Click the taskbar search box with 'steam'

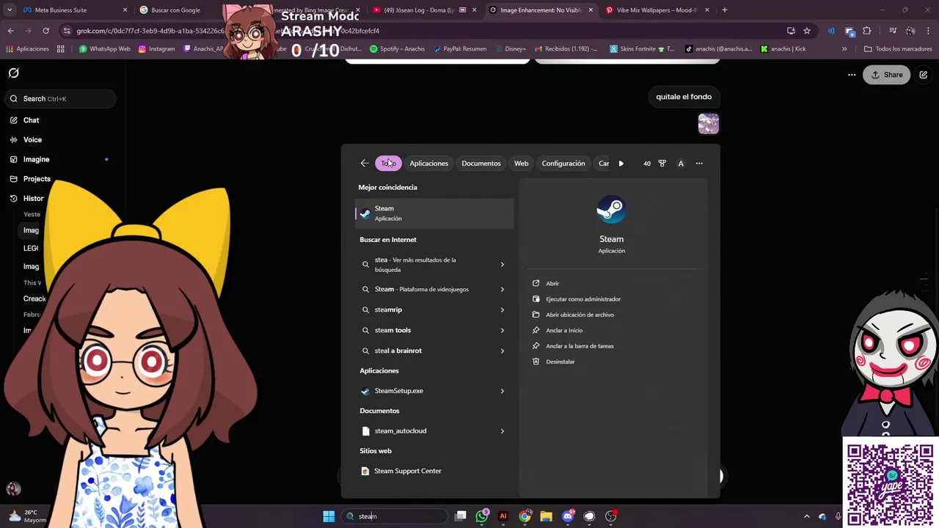[395, 516]
